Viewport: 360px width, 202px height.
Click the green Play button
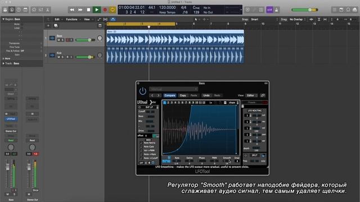tap(97, 10)
